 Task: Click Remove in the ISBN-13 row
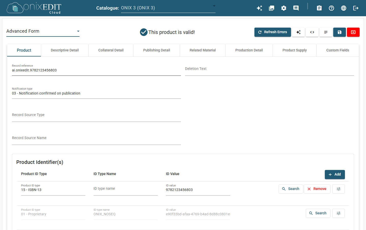click(x=317, y=189)
